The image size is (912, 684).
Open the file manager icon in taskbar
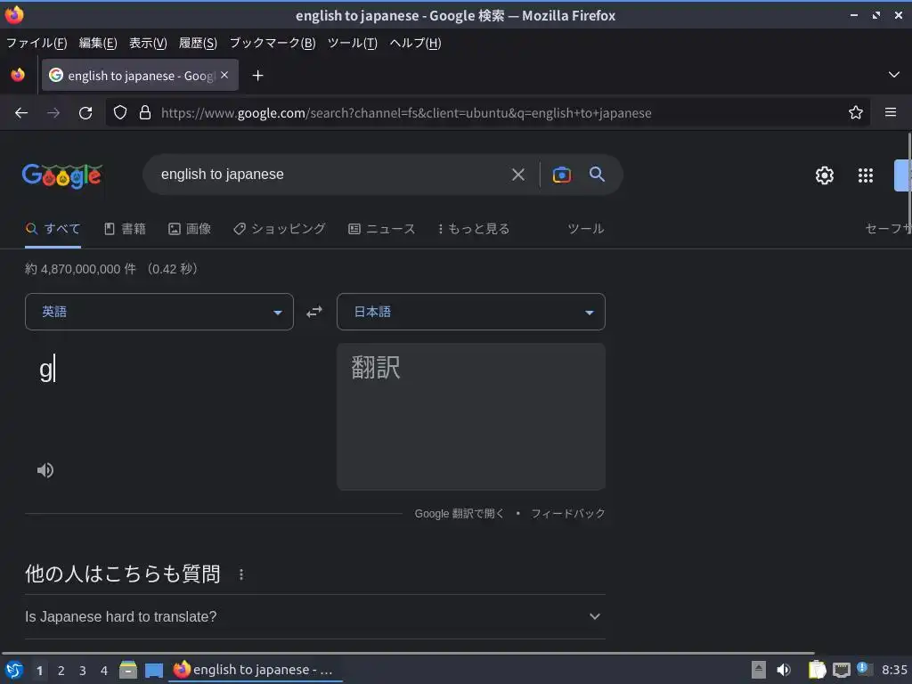point(128,670)
